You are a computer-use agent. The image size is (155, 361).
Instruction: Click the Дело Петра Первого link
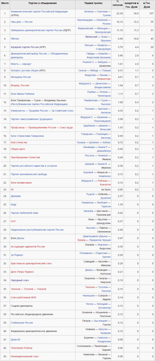click(x=22, y=272)
